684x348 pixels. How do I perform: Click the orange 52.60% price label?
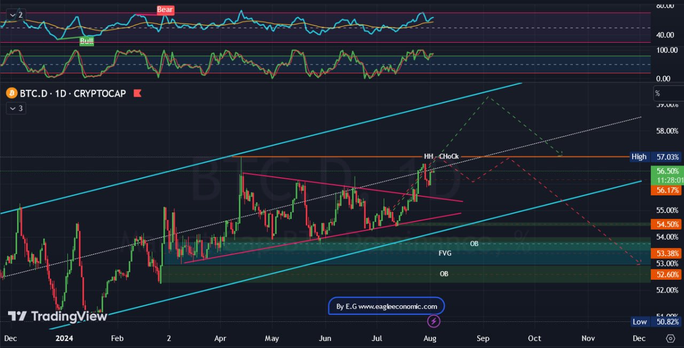667,274
